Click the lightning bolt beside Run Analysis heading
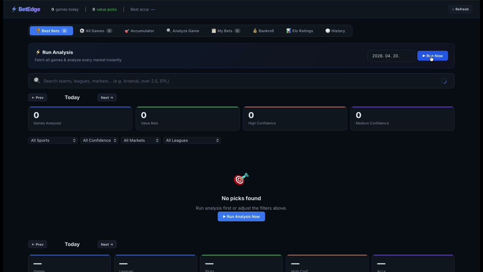The image size is (483, 272). coord(39,52)
